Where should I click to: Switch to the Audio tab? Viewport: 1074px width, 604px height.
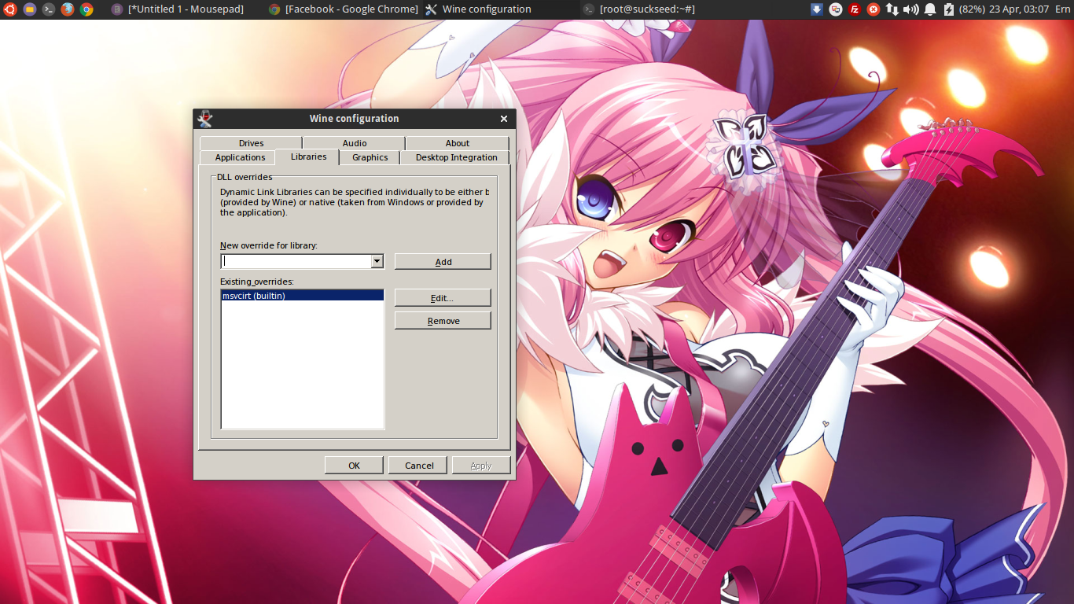pos(355,143)
